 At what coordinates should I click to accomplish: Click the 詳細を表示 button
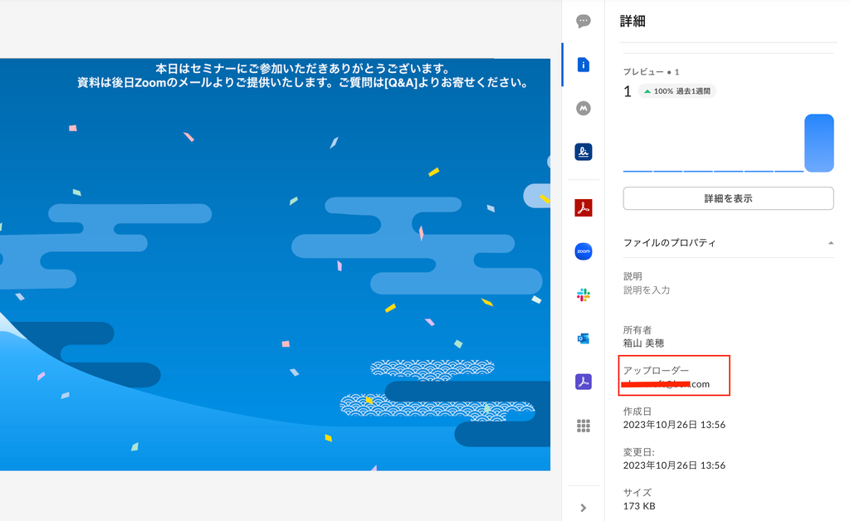point(728,198)
